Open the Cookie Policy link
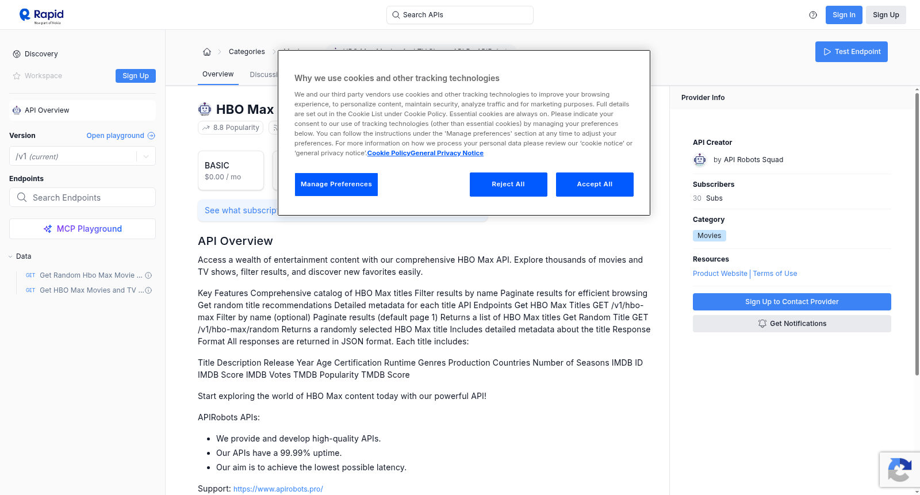This screenshot has width=920, height=495. (x=389, y=154)
